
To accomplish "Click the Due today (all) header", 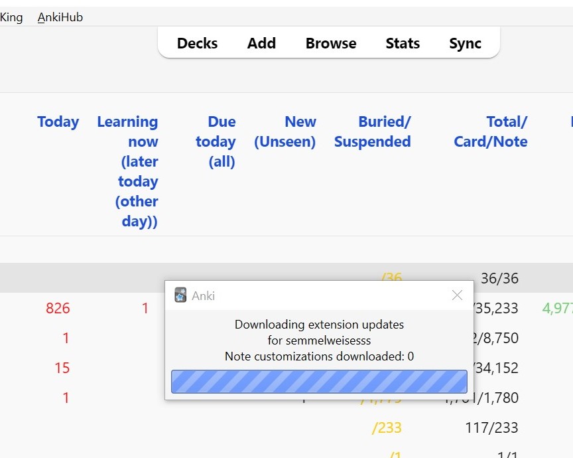I will [x=222, y=141].
